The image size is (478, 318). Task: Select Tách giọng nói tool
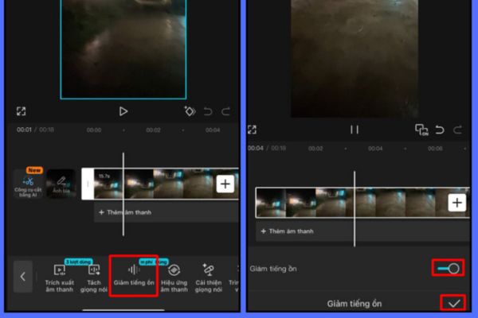(x=94, y=276)
